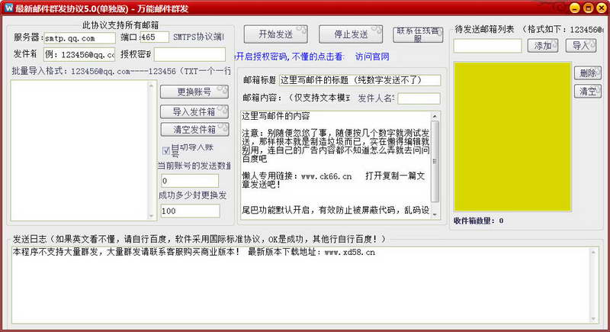Viewport: 610px width, 332px height.
Task: Focus the 当前账号的发送数量 field
Action: (x=190, y=181)
